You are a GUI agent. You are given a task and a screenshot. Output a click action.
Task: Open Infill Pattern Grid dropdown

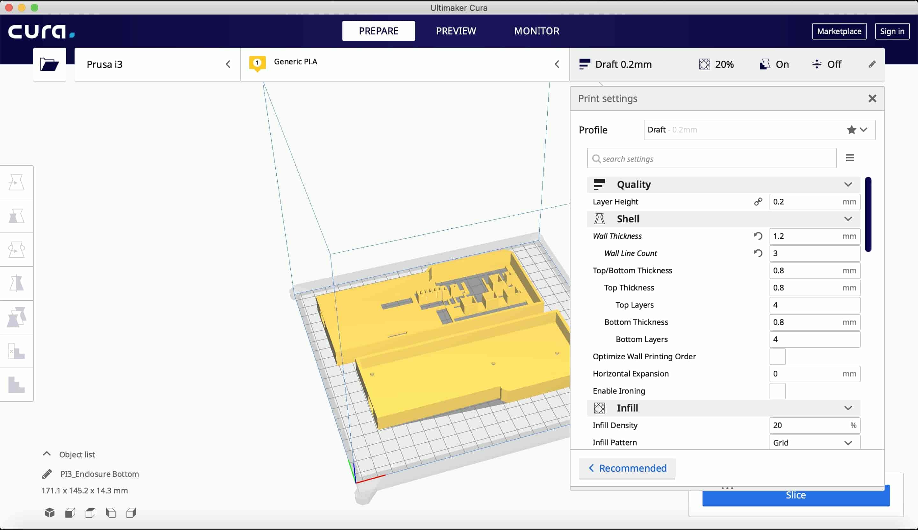pyautogui.click(x=815, y=443)
